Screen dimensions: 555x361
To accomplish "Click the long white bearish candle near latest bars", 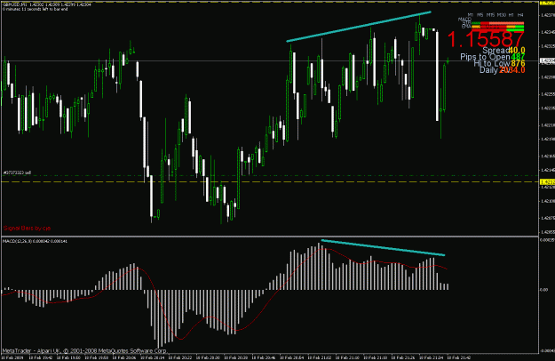I will 438,76.
